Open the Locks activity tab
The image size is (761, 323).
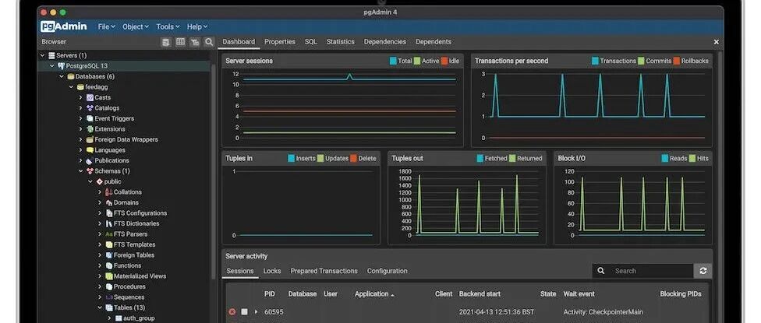272,271
